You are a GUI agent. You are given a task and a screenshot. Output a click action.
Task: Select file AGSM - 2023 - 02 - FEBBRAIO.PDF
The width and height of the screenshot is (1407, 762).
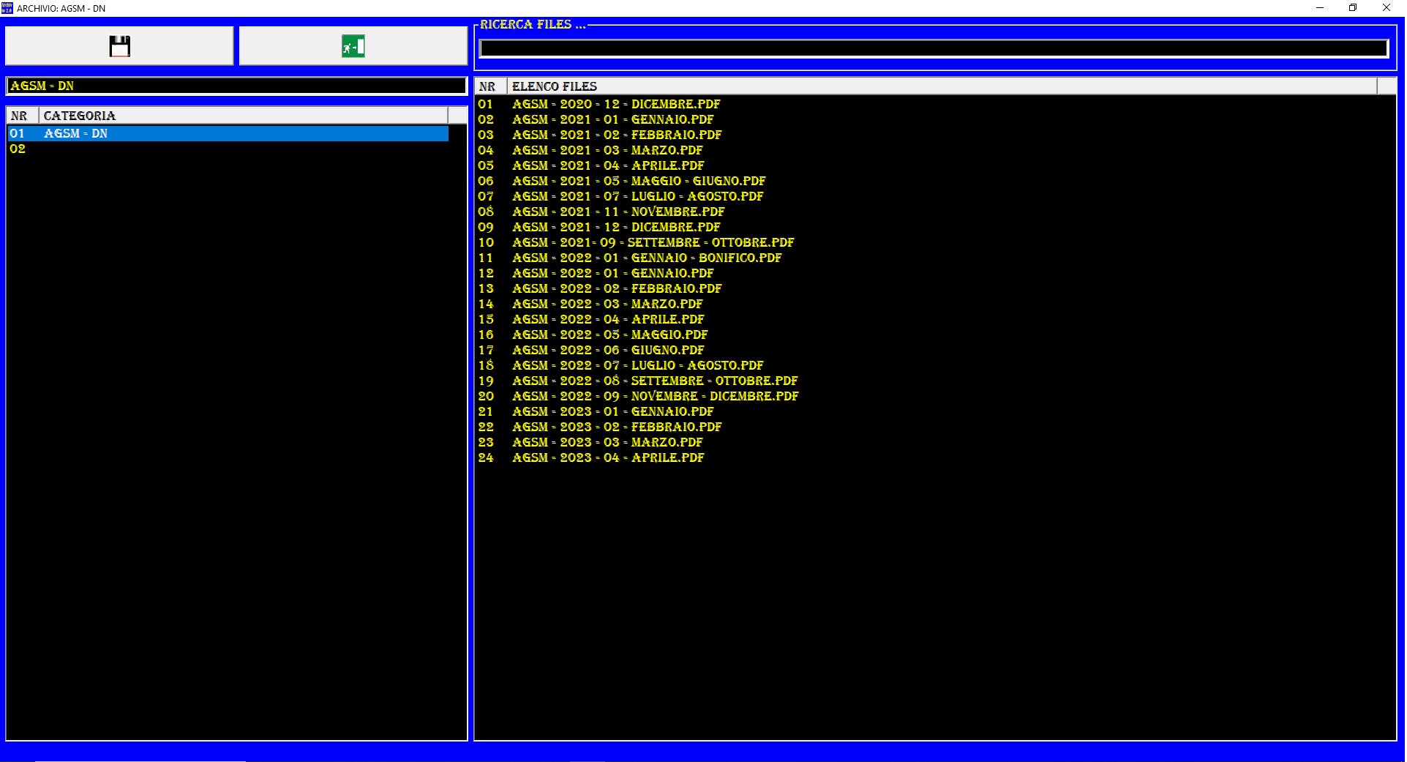[x=617, y=427]
